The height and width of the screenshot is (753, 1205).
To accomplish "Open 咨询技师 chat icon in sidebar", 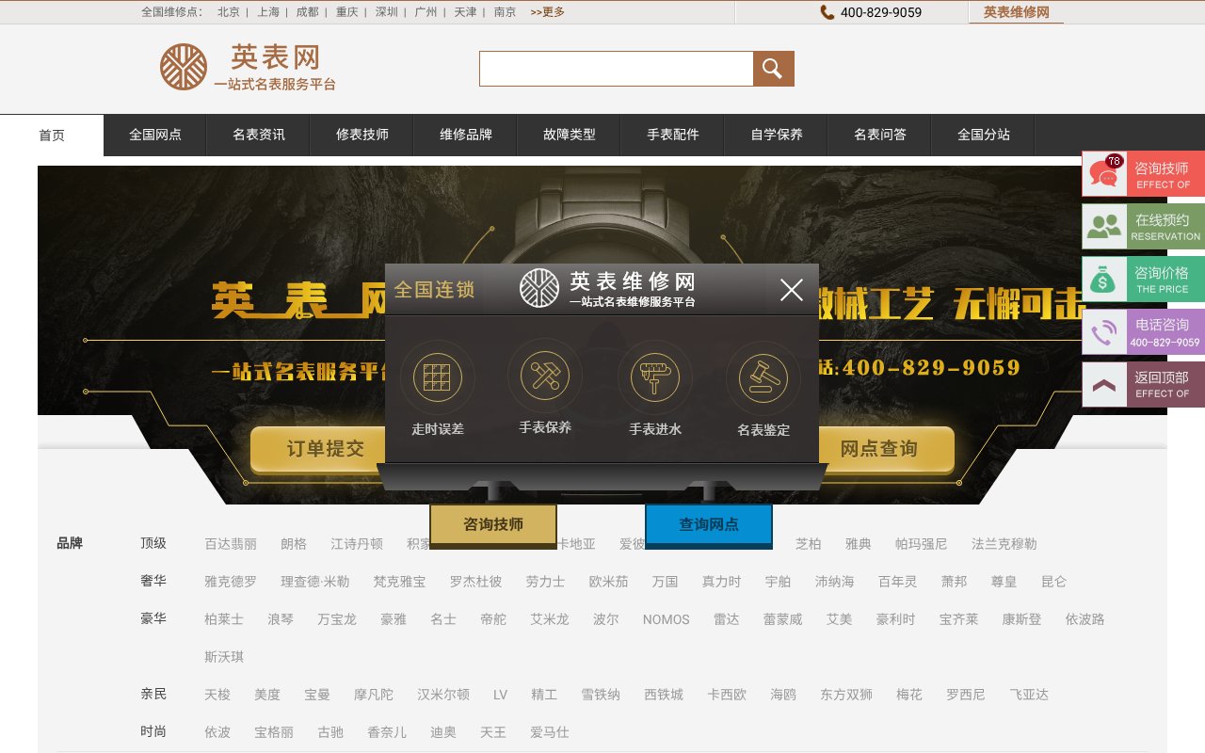I will coord(1101,173).
